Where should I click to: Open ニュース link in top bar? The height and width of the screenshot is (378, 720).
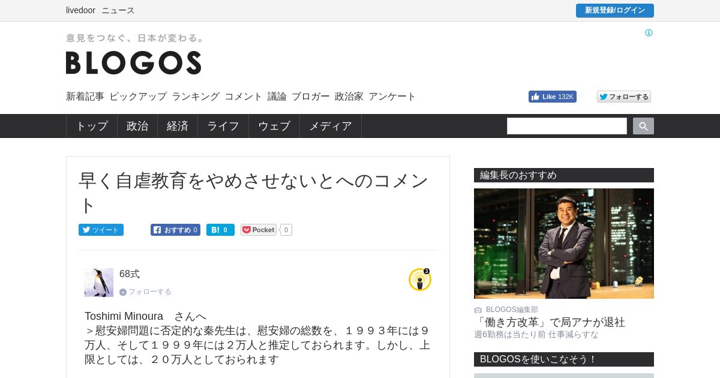pyautogui.click(x=118, y=10)
